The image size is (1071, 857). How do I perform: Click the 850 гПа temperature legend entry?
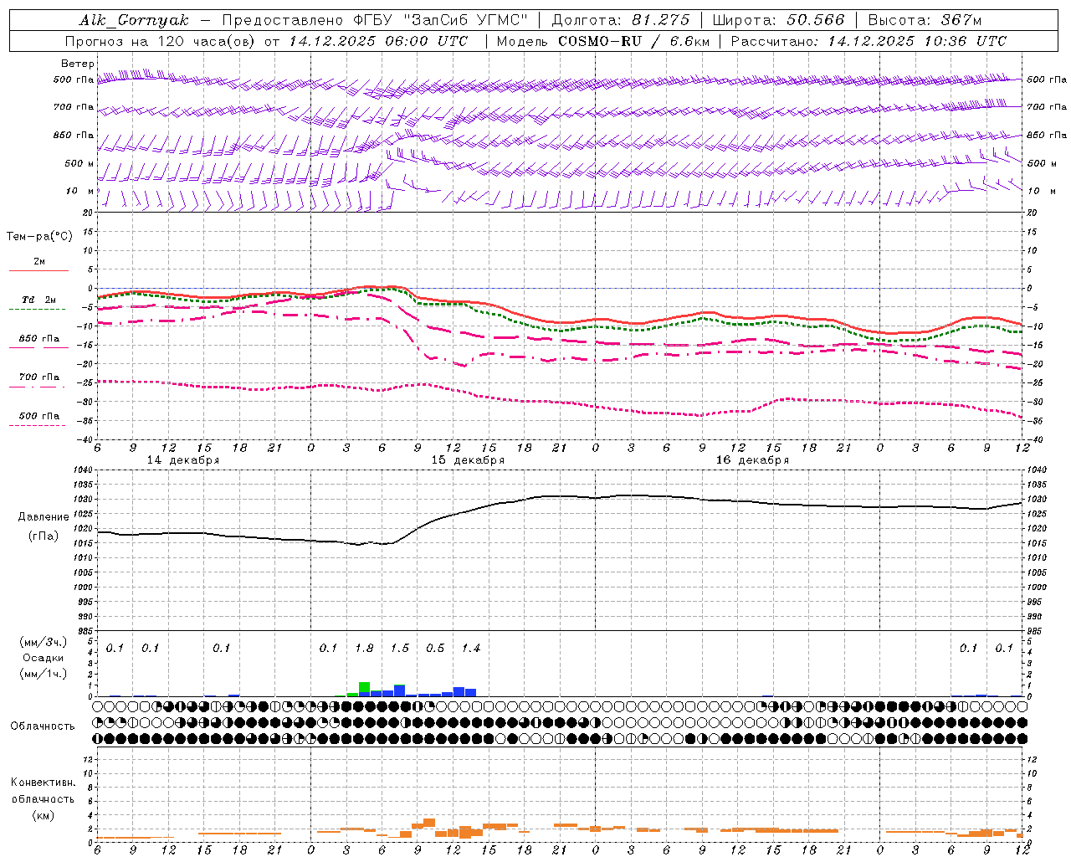tap(39, 339)
